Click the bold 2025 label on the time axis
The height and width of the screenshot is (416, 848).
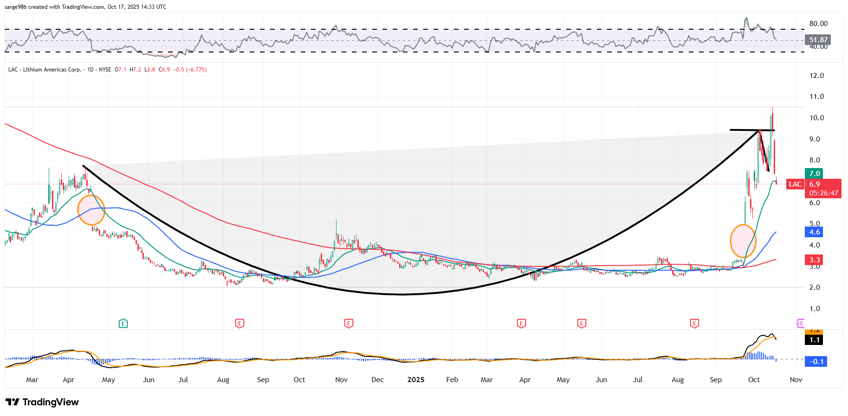point(415,380)
